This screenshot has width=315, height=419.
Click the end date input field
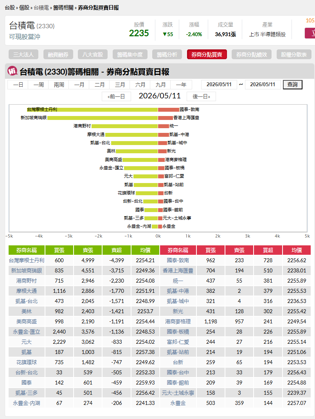click(x=263, y=84)
